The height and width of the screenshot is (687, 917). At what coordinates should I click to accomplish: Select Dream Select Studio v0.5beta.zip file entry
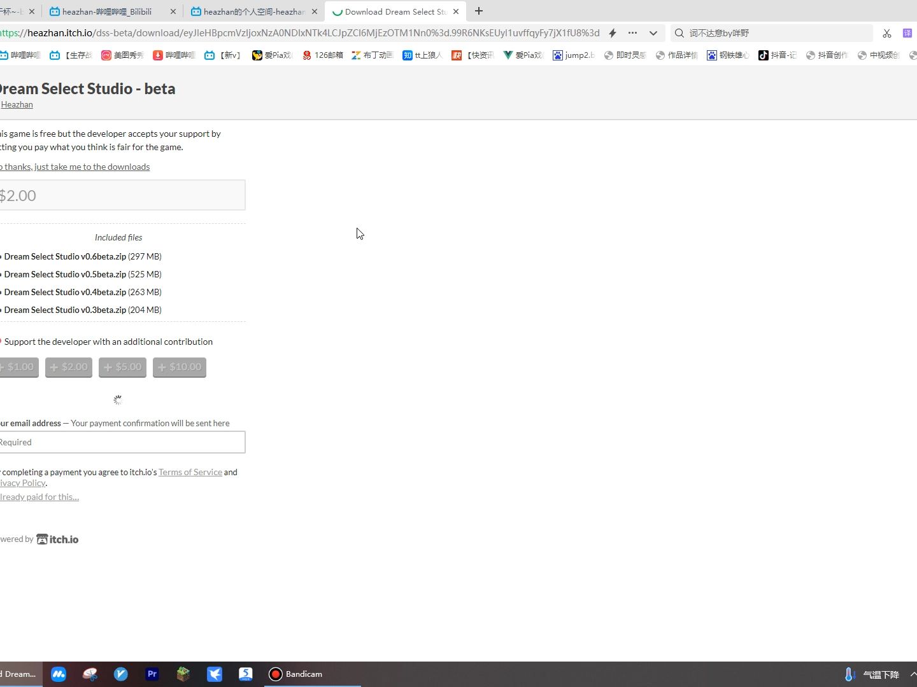(x=82, y=274)
